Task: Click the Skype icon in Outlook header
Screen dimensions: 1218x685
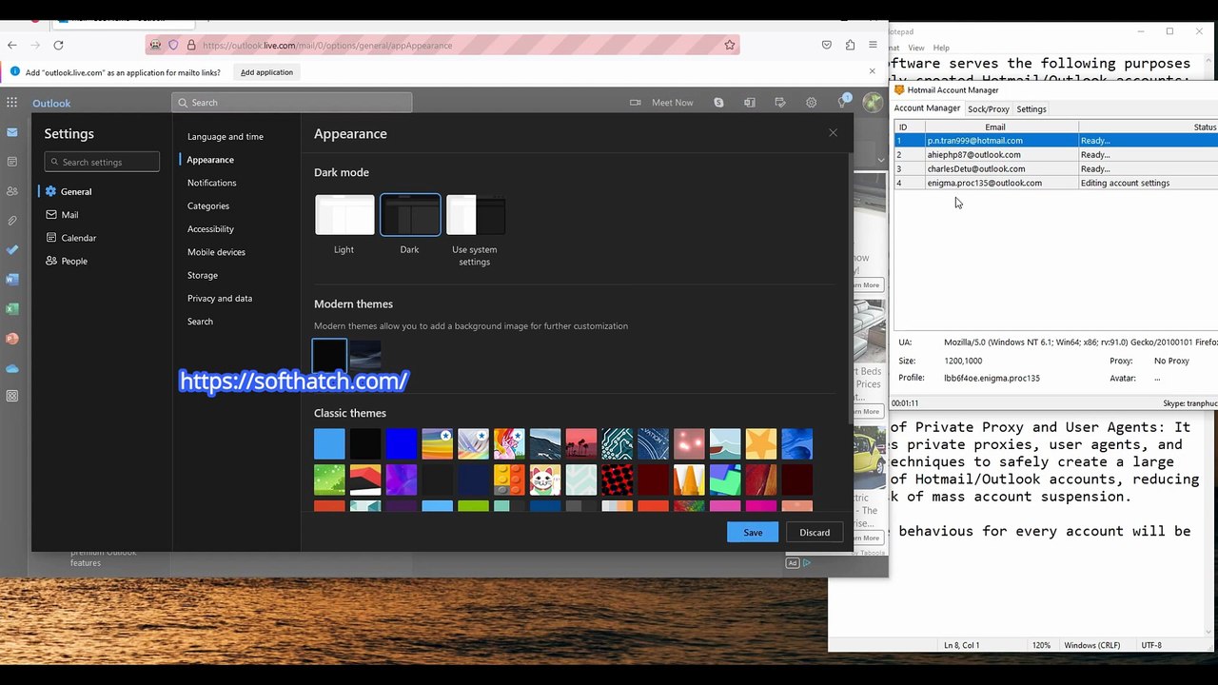Action: (x=718, y=103)
